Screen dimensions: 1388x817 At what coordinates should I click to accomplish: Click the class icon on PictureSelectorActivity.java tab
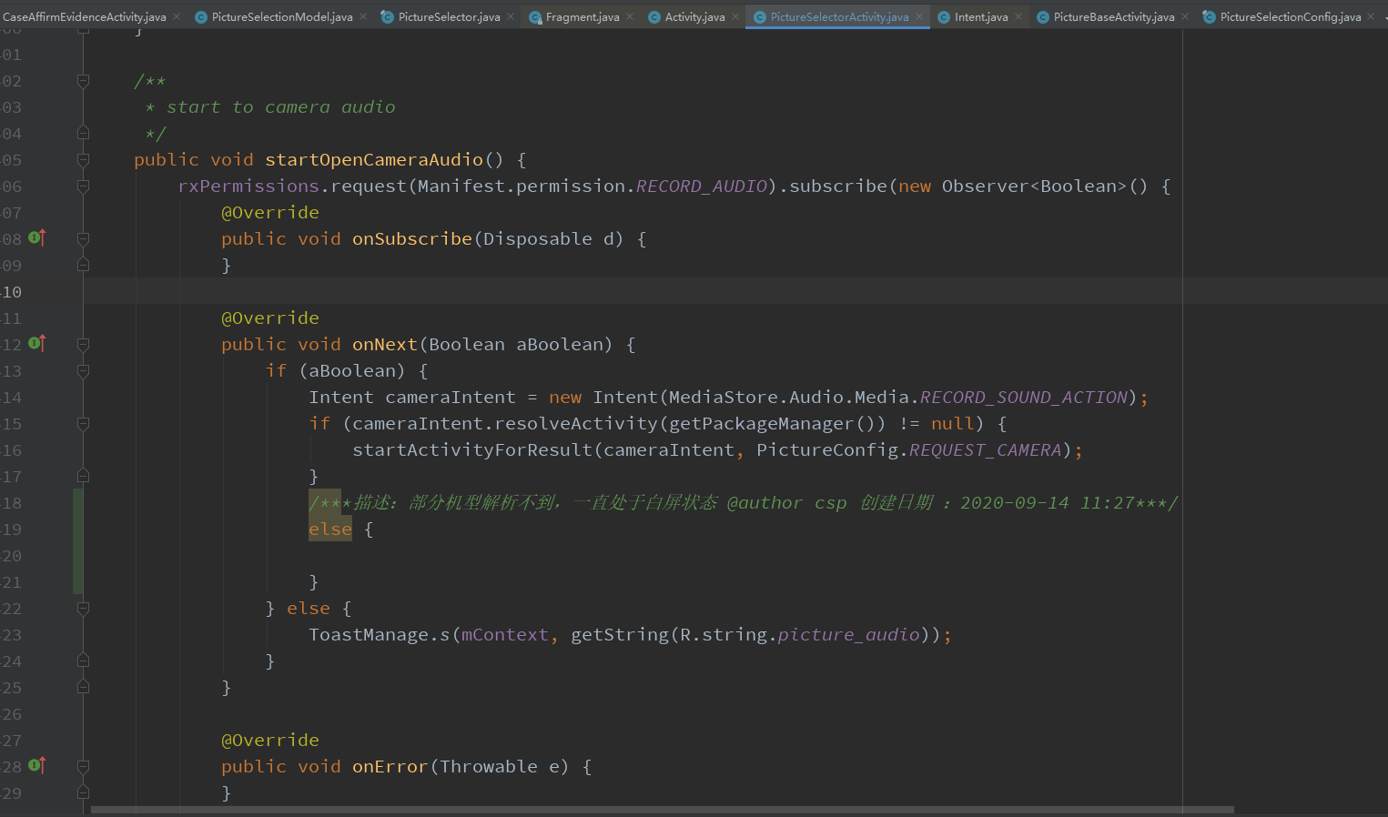pos(760,15)
